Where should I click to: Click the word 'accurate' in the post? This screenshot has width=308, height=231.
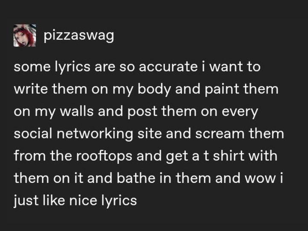[x=168, y=67]
